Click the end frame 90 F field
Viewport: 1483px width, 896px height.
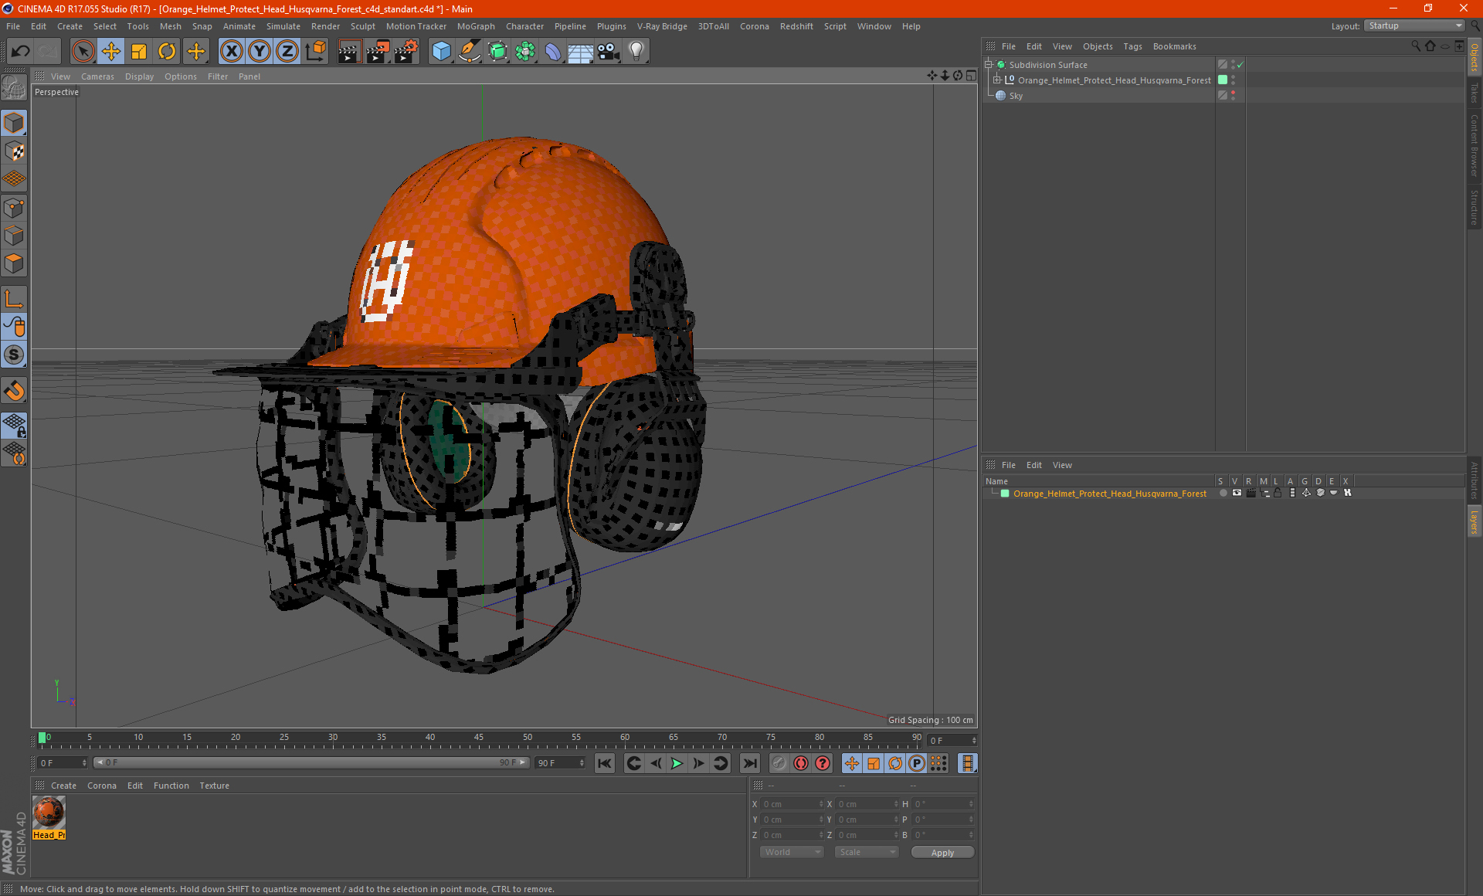[x=561, y=763]
